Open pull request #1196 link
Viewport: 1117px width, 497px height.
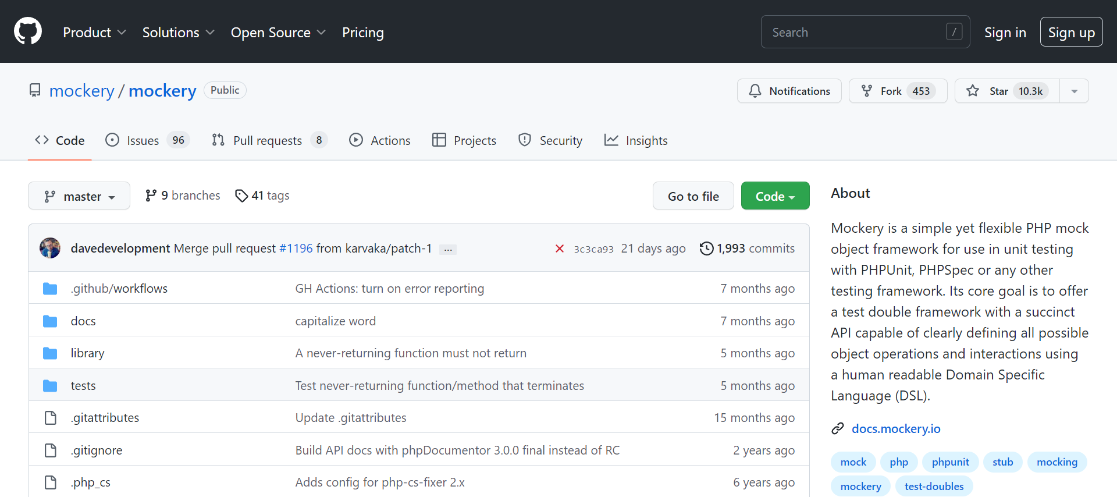point(296,248)
